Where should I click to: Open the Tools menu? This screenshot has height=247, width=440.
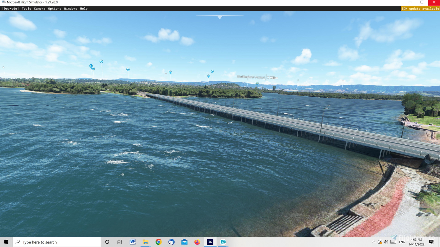(x=26, y=8)
